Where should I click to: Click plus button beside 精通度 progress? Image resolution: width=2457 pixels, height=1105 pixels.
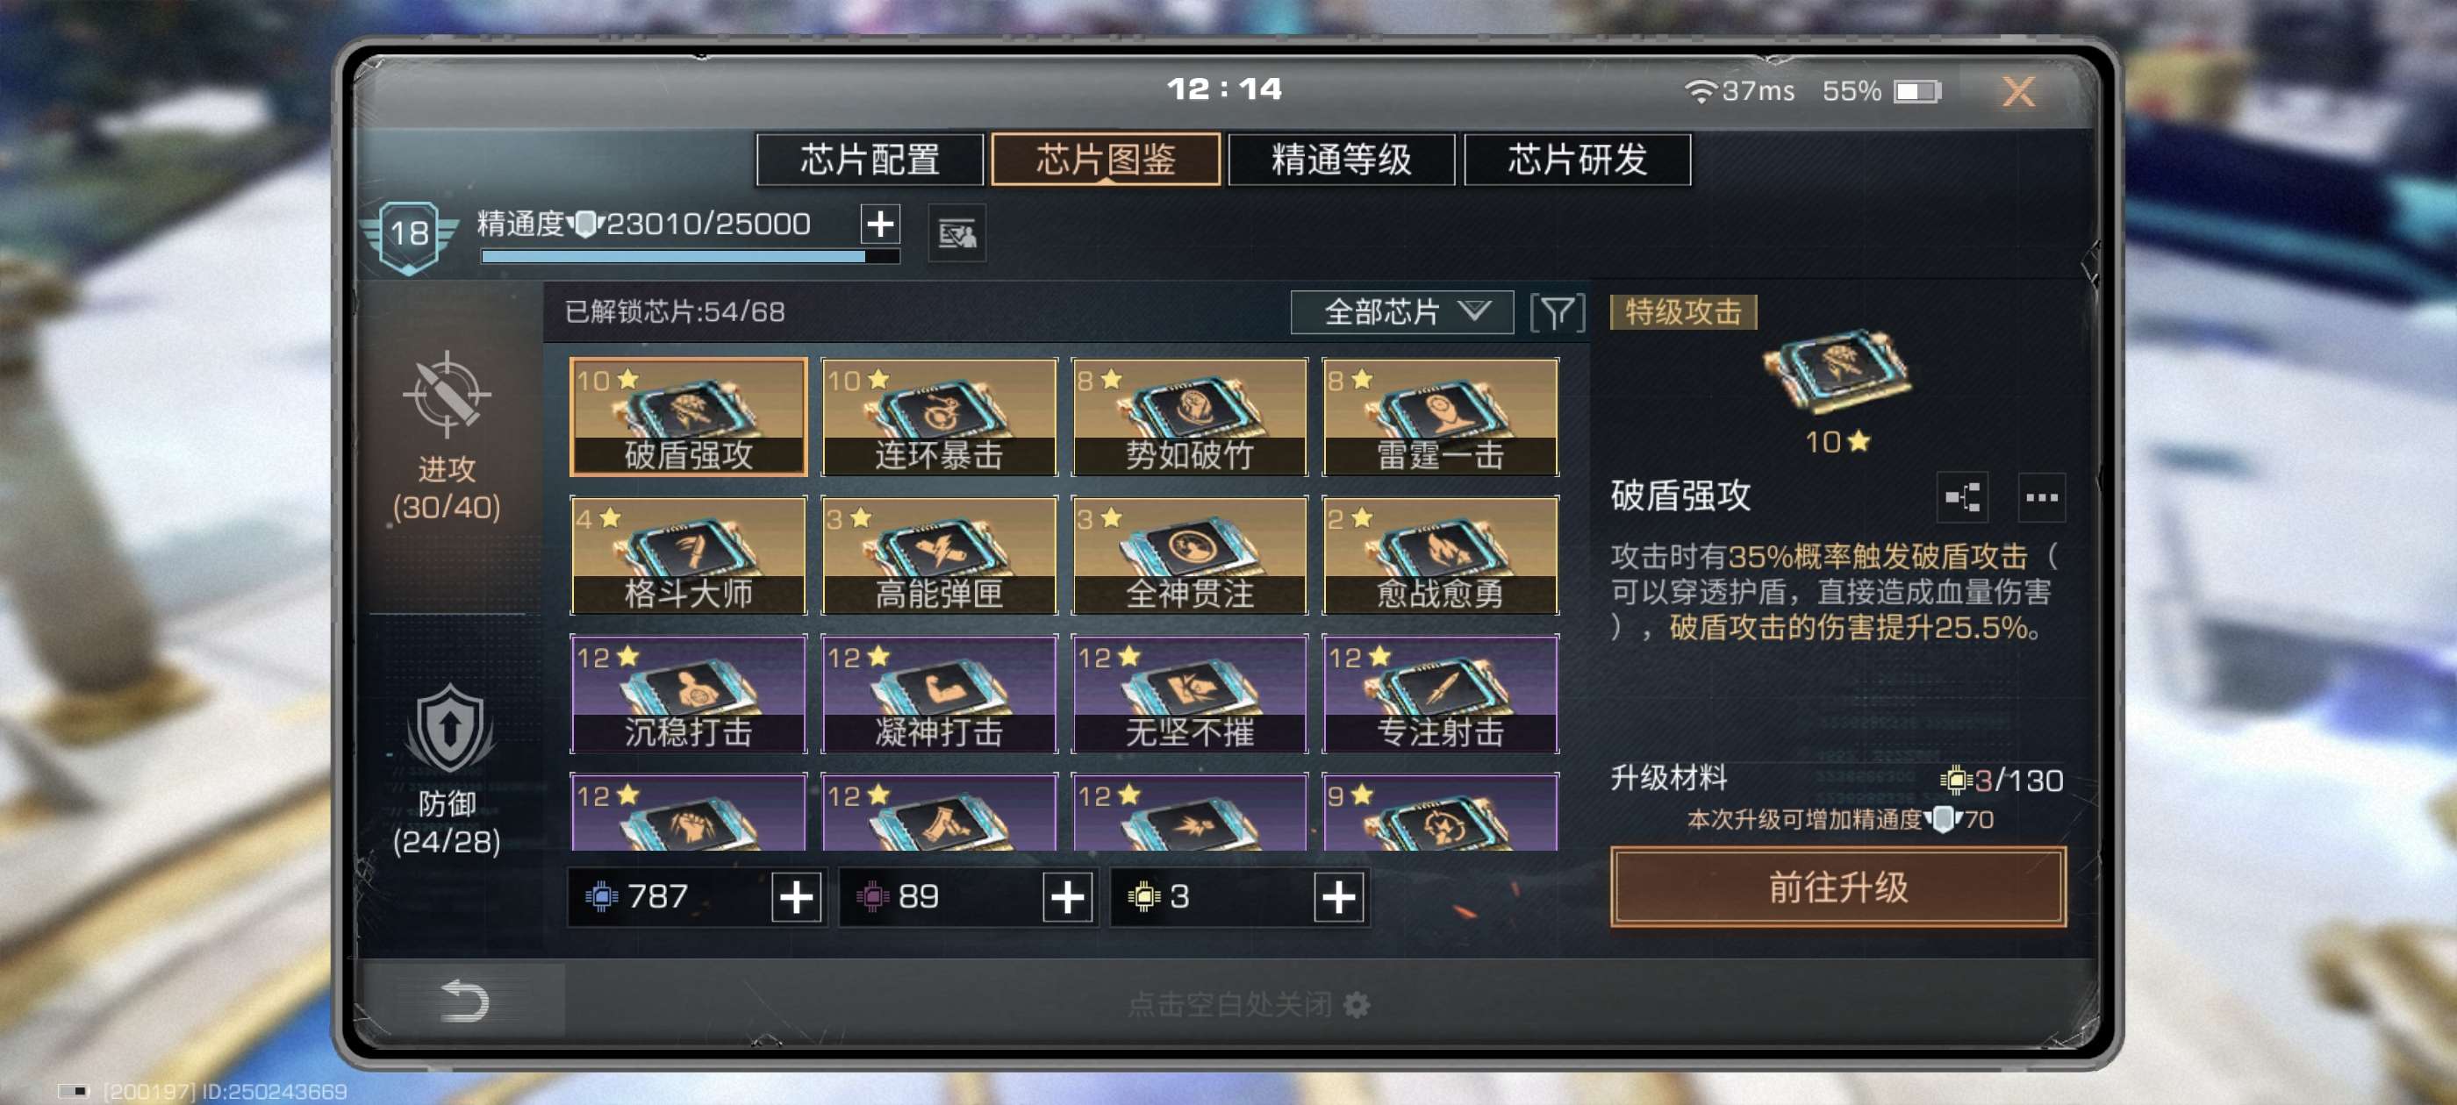[879, 224]
